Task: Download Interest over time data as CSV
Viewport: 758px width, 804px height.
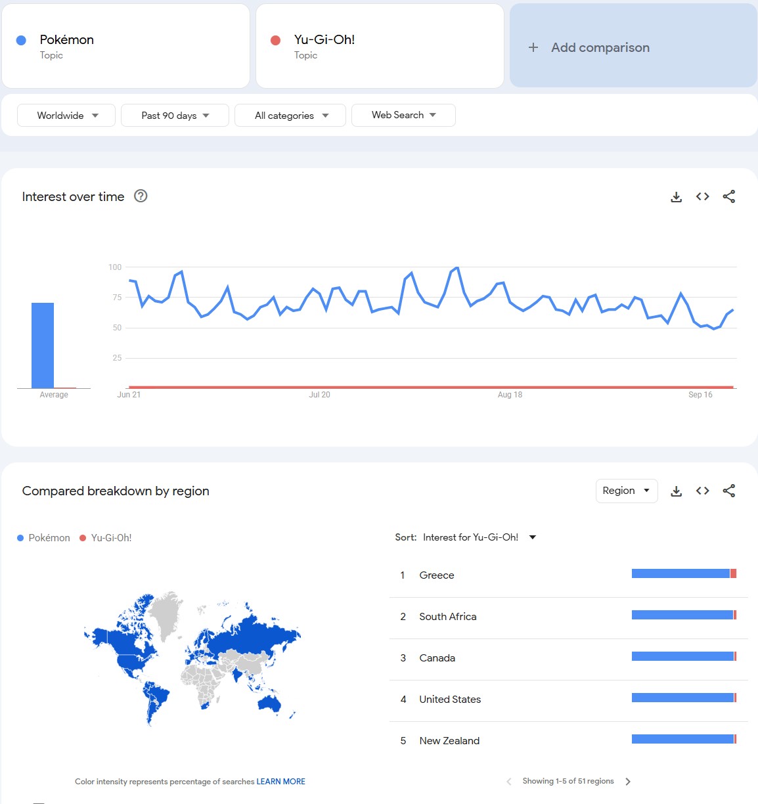Action: tap(676, 196)
